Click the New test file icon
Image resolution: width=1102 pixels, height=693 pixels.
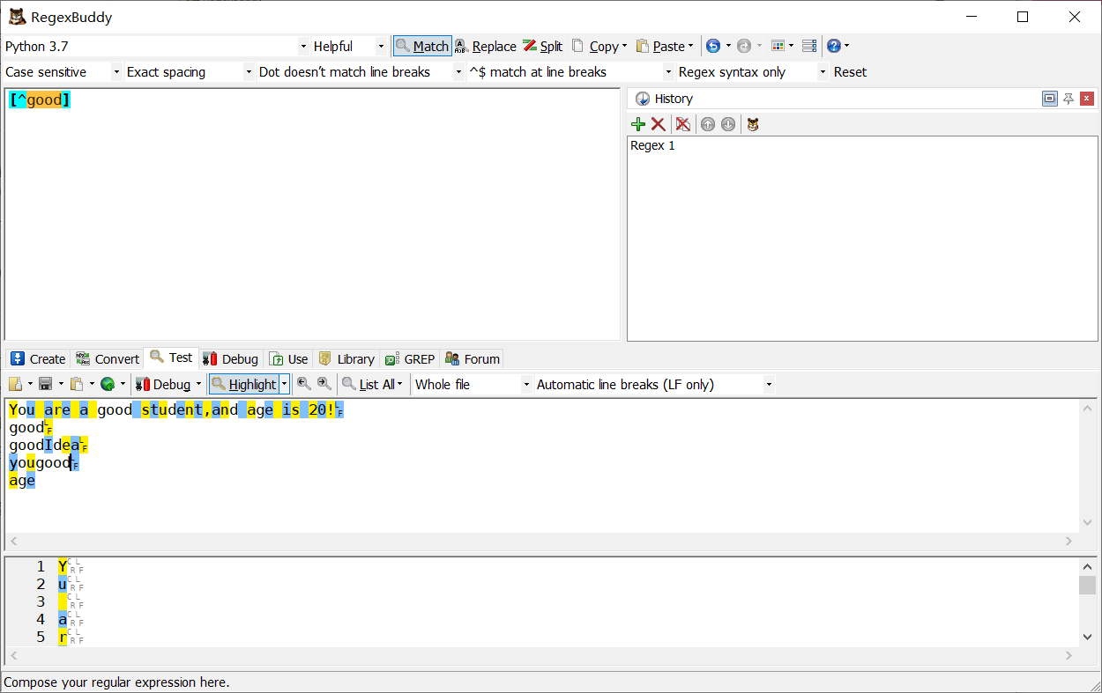[16, 384]
